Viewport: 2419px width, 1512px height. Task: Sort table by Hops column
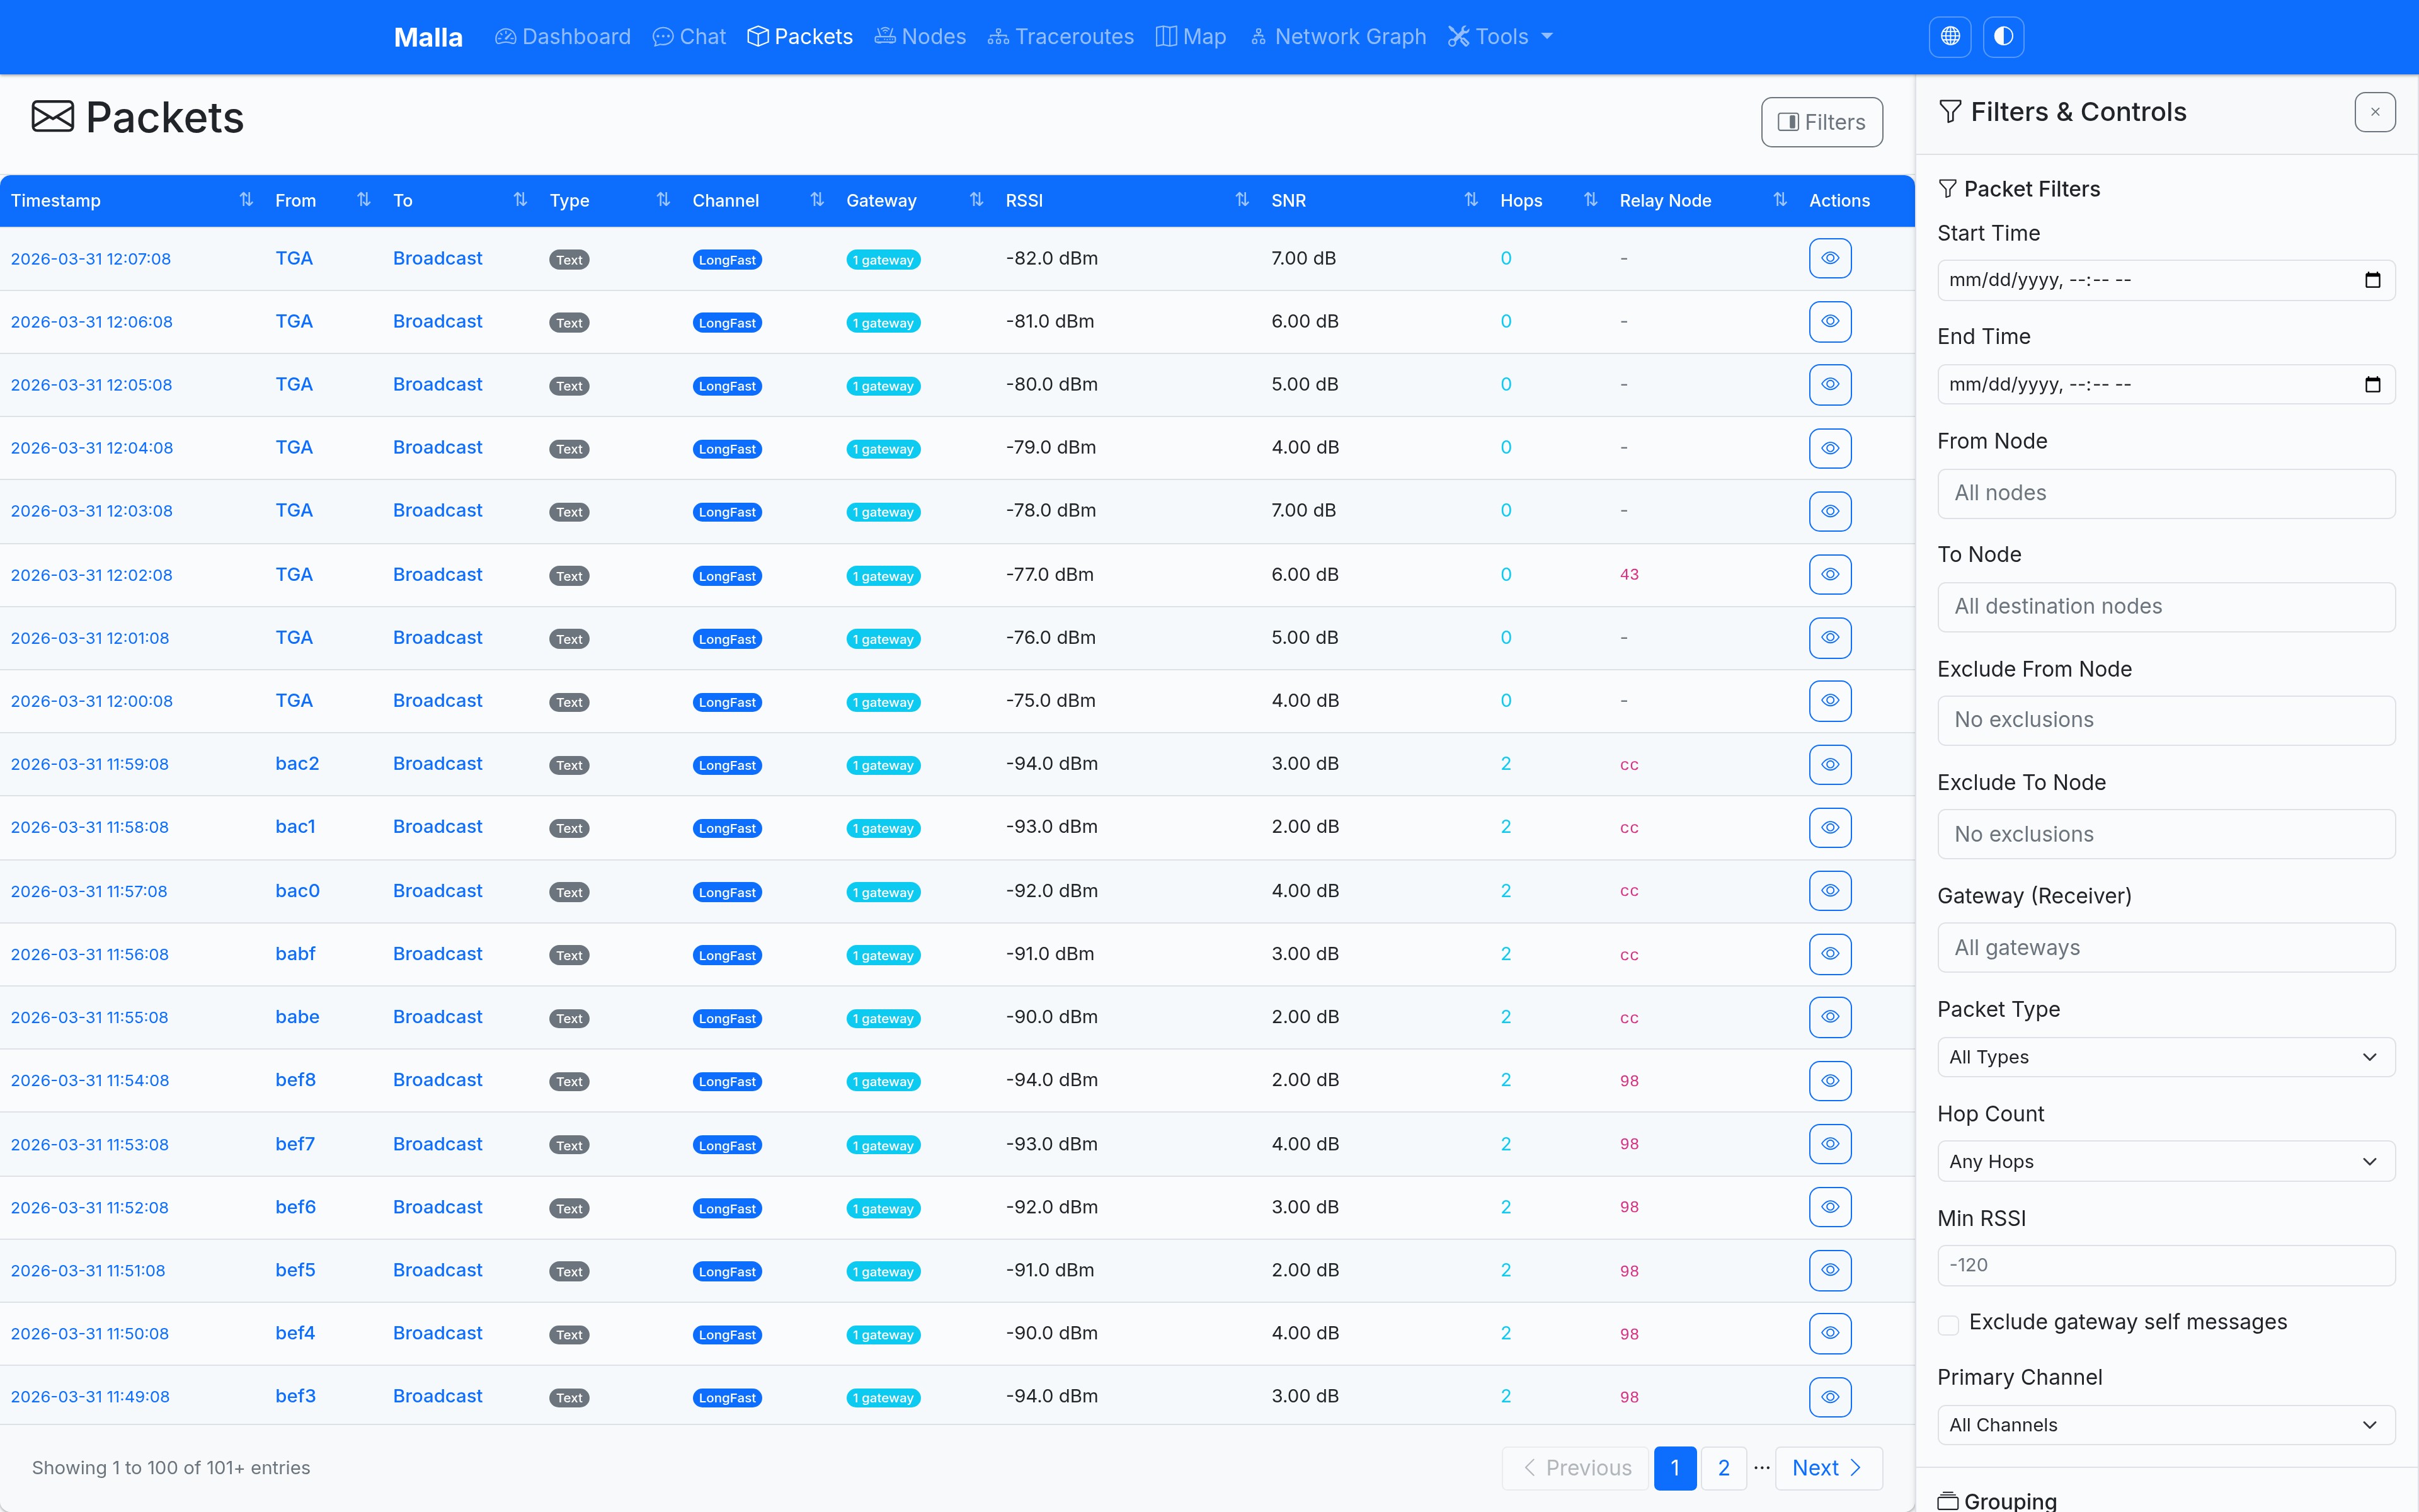coord(1550,200)
